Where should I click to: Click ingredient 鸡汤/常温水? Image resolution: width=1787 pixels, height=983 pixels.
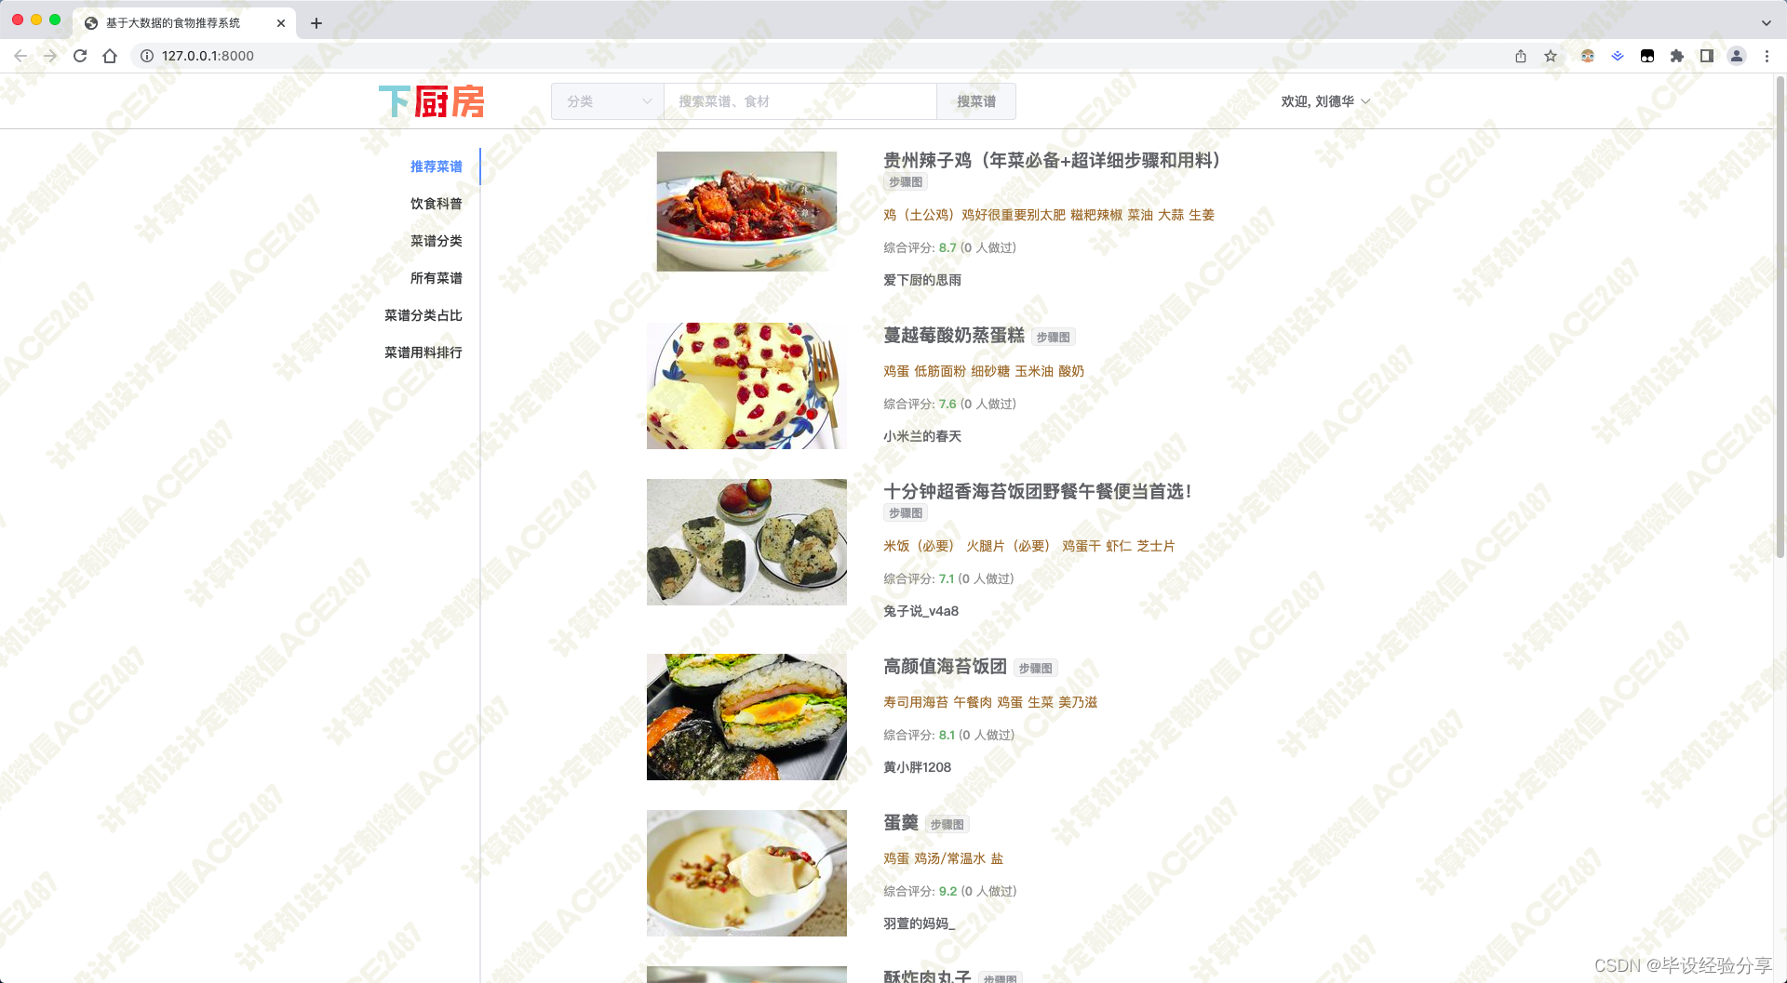[949, 858]
